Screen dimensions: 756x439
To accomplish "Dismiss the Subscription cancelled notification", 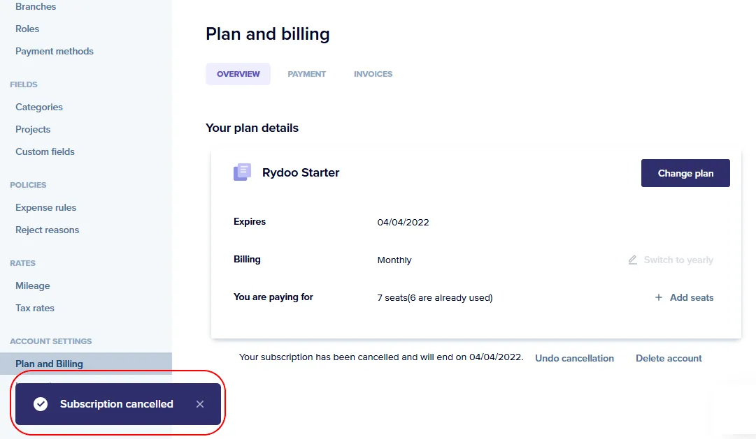I will [200, 404].
